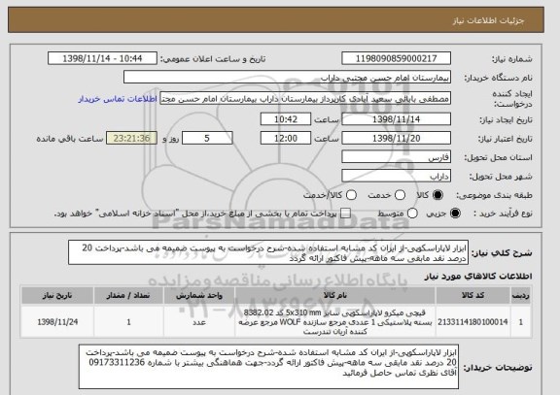Screen dimensions: 560x395
Task: Click the ساعت باقی مانده label
Action: [x=70, y=139]
